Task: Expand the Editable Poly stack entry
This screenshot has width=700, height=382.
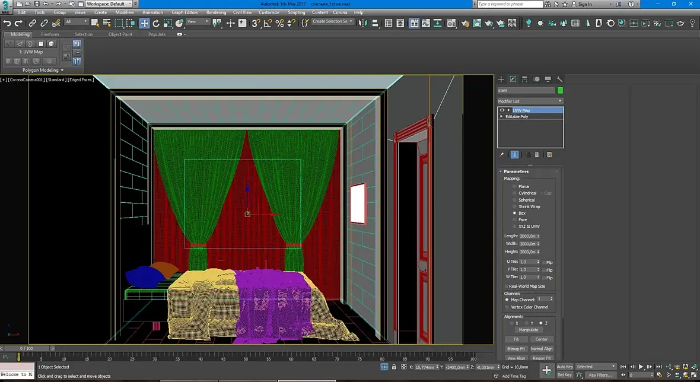Action: tap(502, 117)
